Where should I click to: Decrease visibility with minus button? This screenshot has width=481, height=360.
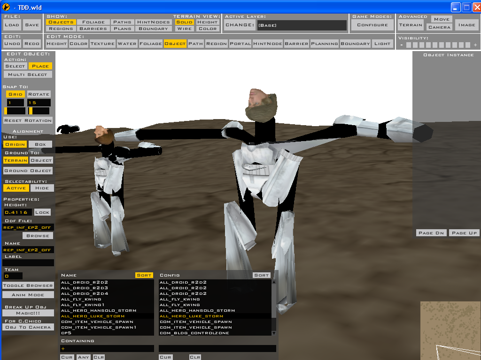(x=402, y=45)
